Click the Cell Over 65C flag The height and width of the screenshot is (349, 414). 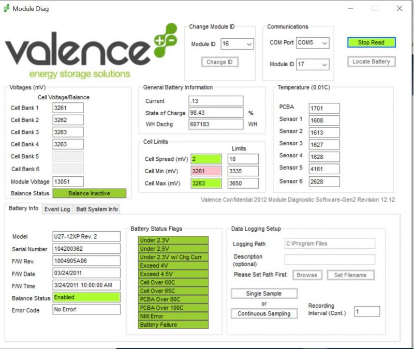(x=173, y=291)
